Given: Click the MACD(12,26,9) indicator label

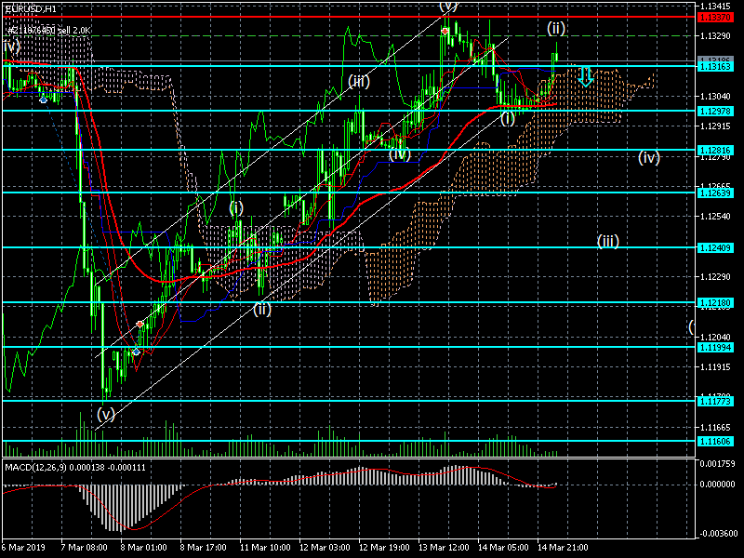Looking at the screenshot, I should coord(75,468).
